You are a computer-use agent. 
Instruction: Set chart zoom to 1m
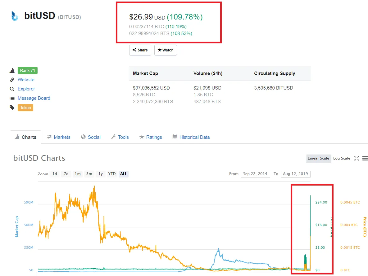coord(78,174)
